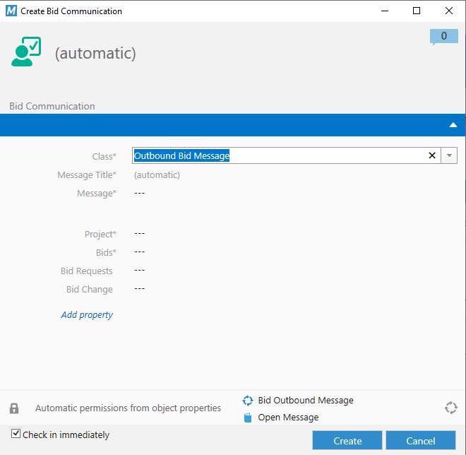The image size is (466, 455).
Task: Open the Class dropdown arrow
Action: [450, 155]
